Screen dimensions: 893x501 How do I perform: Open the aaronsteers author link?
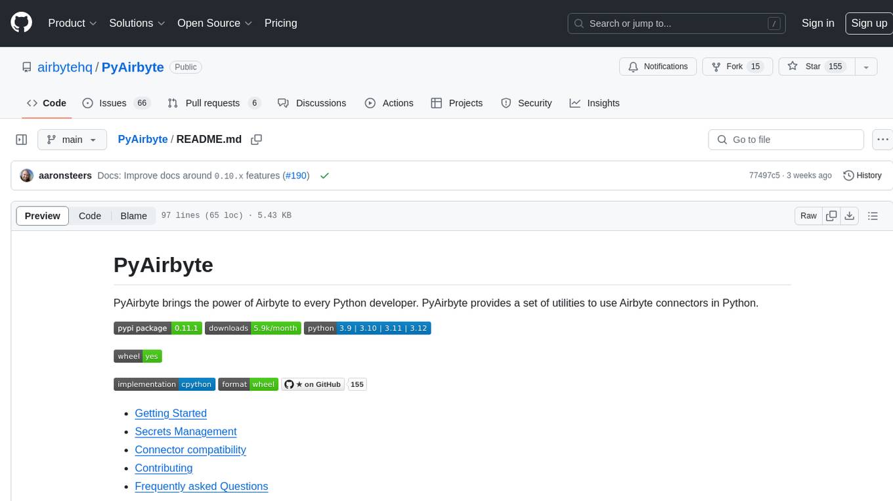65,176
